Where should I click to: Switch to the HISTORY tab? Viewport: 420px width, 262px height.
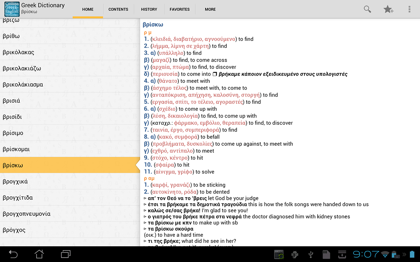click(149, 9)
